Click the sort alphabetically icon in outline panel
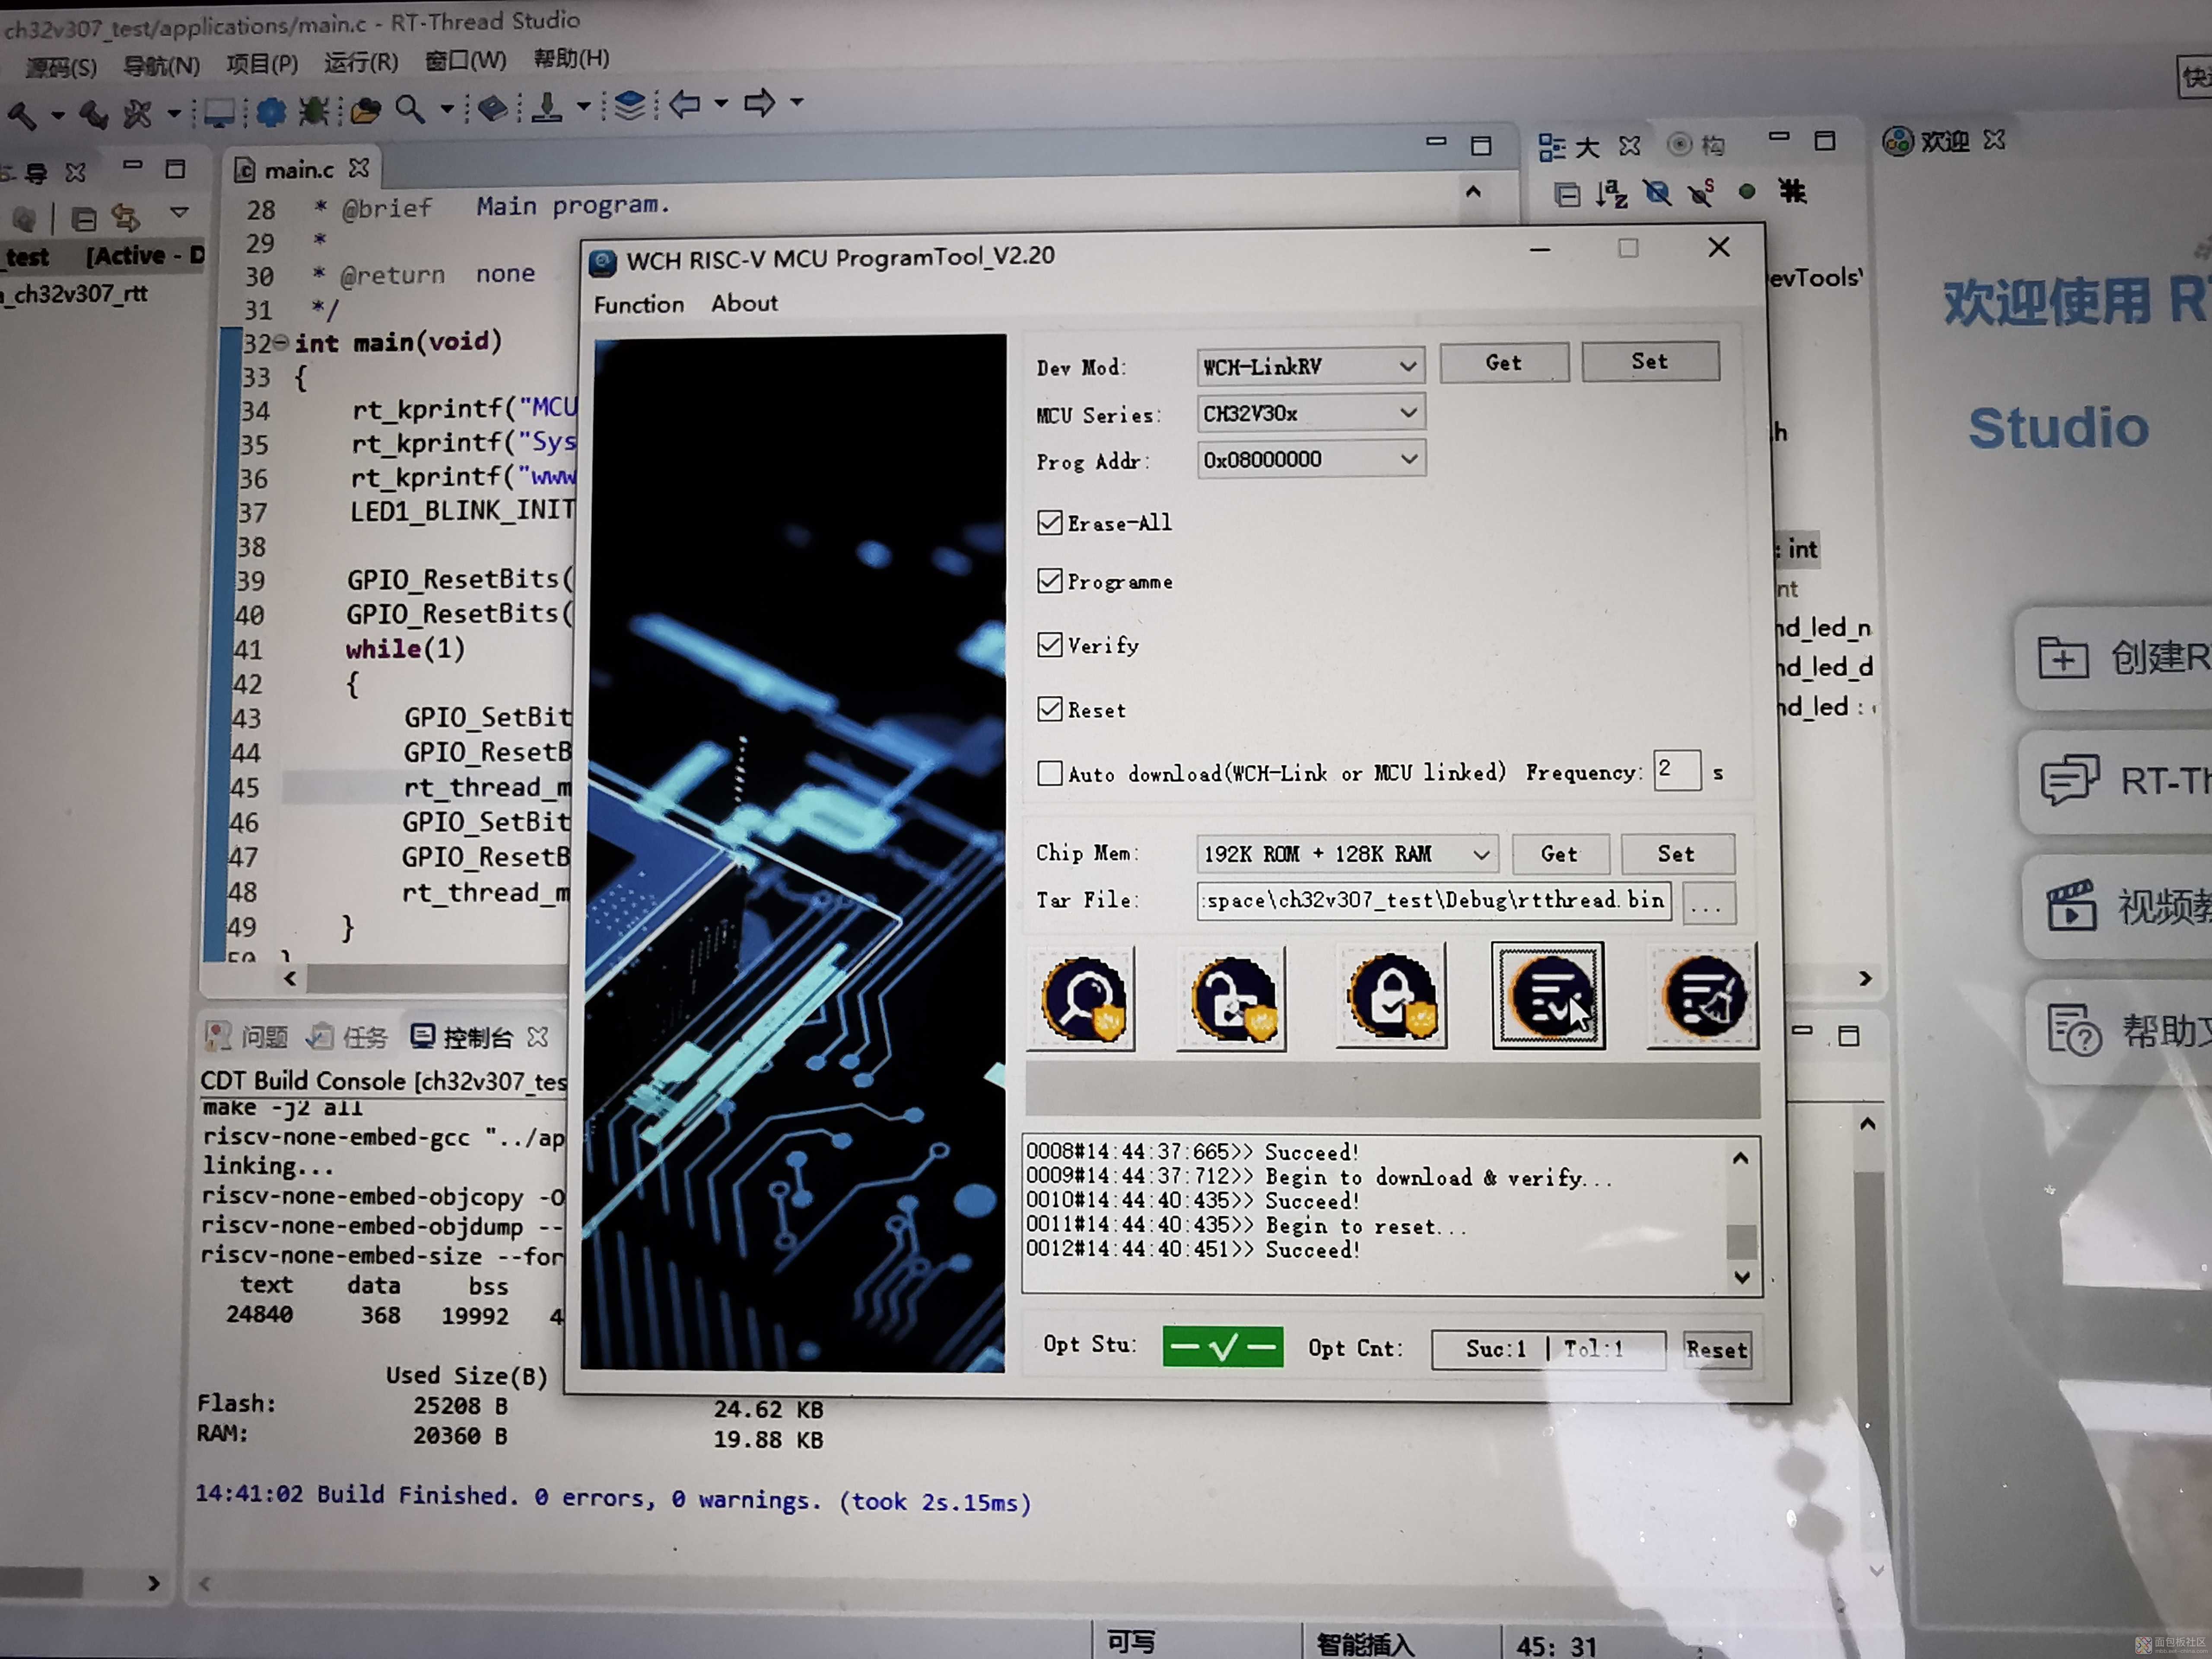Image resolution: width=2212 pixels, height=1659 pixels. coord(1611,194)
